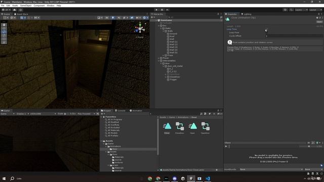Collapse the Animations folder in Project
Image resolution: width=324 pixels, height=182 pixels.
tap(106, 146)
